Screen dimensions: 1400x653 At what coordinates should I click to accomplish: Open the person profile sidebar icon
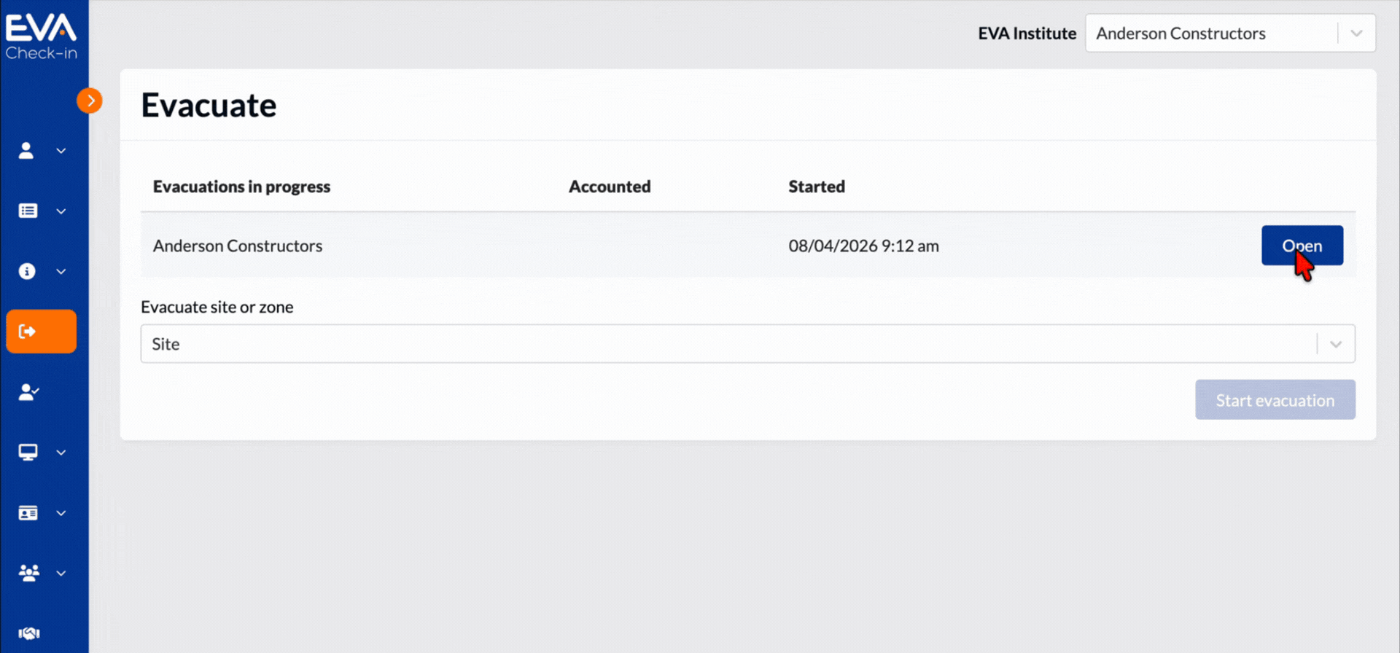click(26, 150)
